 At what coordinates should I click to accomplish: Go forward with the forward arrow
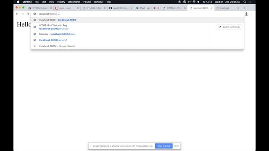[x=22, y=14]
